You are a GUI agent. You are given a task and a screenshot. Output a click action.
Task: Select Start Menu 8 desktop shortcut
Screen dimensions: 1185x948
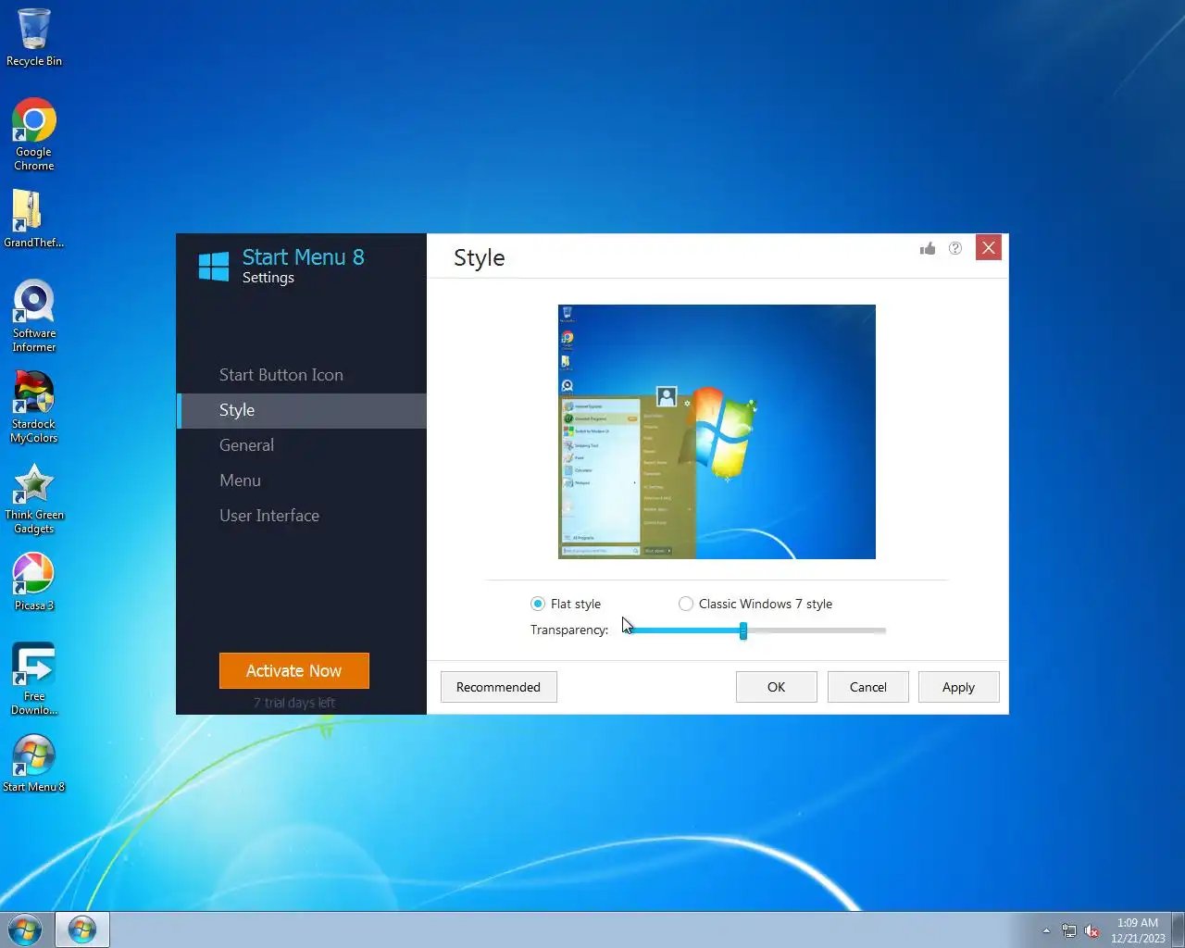click(34, 764)
